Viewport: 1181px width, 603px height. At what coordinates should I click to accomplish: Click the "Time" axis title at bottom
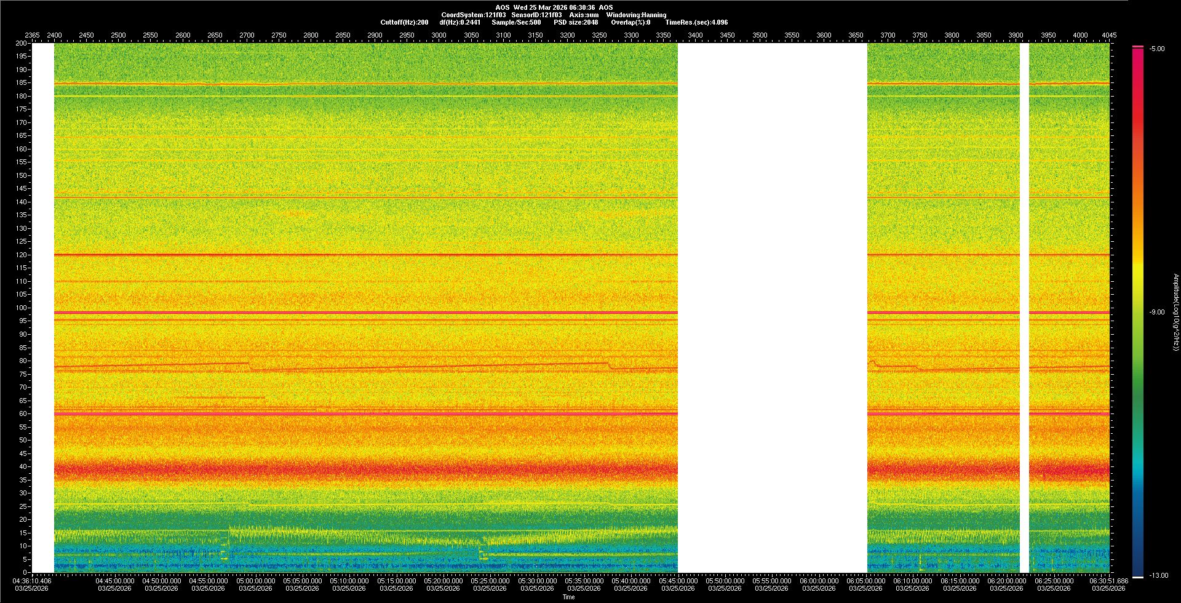coord(568,597)
